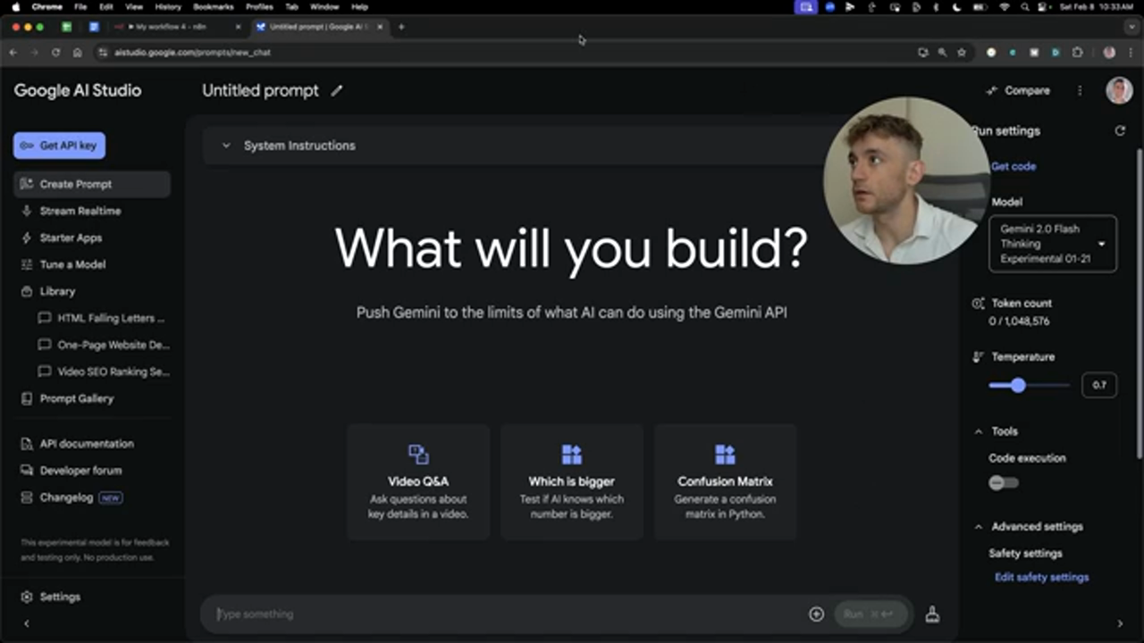
Task: Click the clear chat broom icon
Action: (932, 614)
